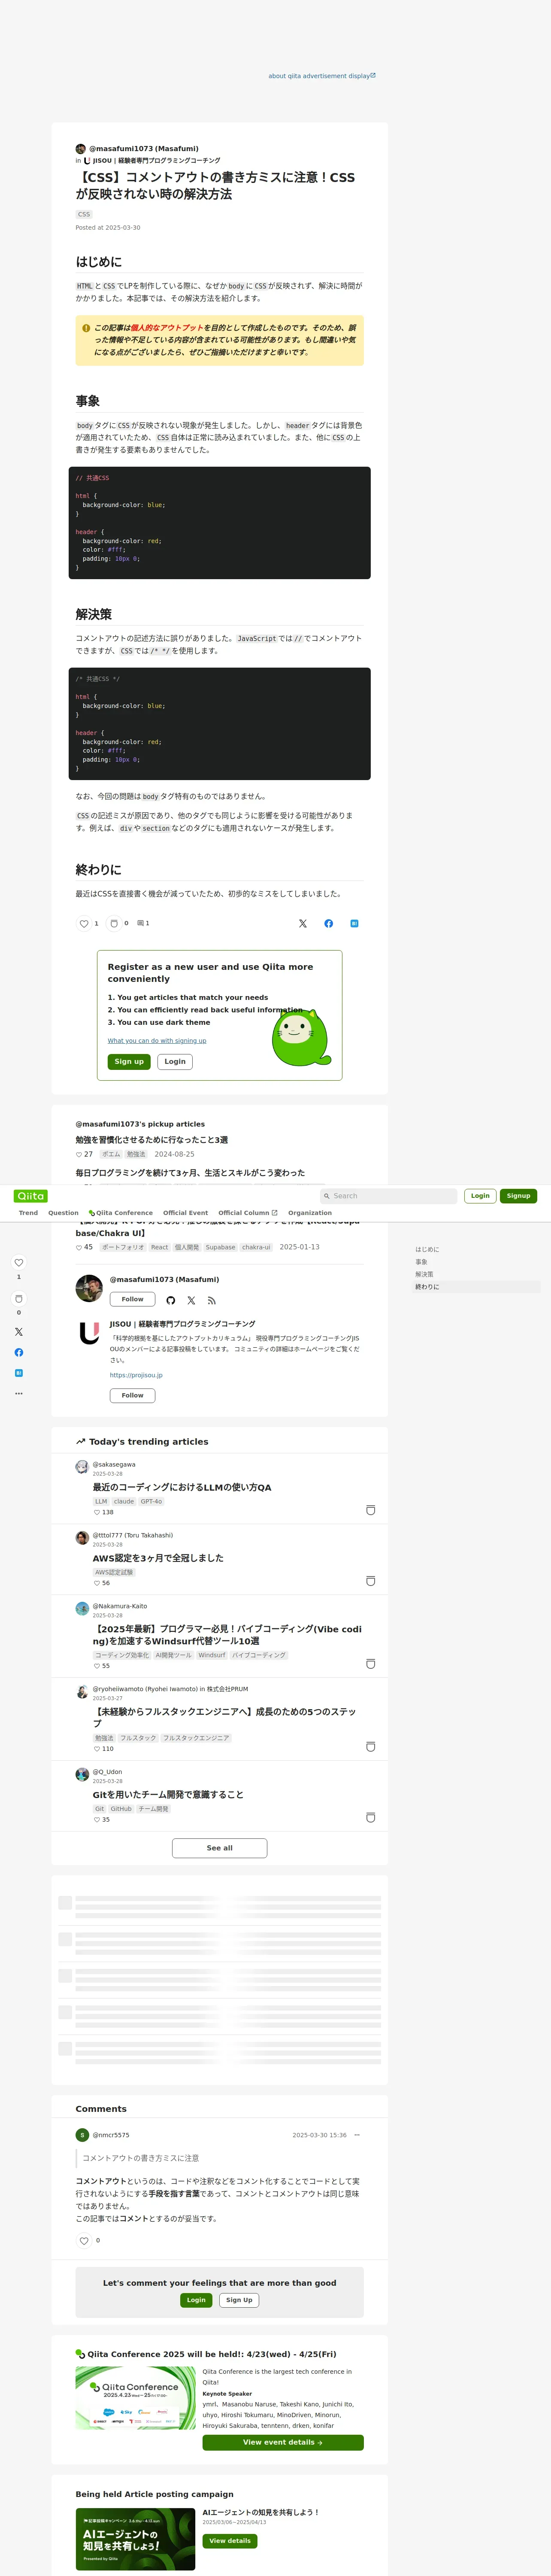Click author @masafumi1073 (Masafumi) at article top
The image size is (551, 2576).
pyautogui.click(x=144, y=149)
